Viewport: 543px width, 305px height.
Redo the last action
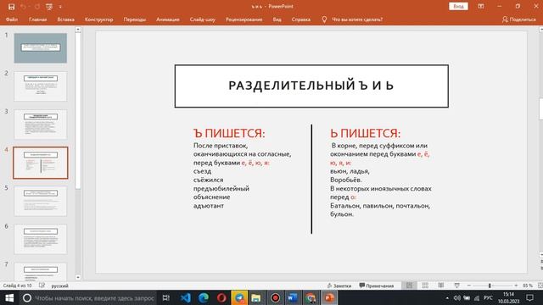[x=37, y=7]
